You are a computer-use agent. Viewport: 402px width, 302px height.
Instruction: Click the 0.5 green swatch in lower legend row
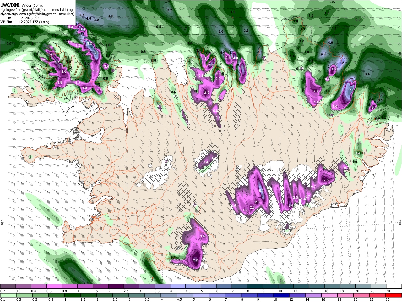point(40,295)
